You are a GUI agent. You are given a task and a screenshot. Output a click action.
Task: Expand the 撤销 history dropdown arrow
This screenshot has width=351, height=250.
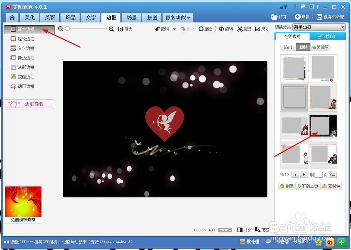pos(174,29)
